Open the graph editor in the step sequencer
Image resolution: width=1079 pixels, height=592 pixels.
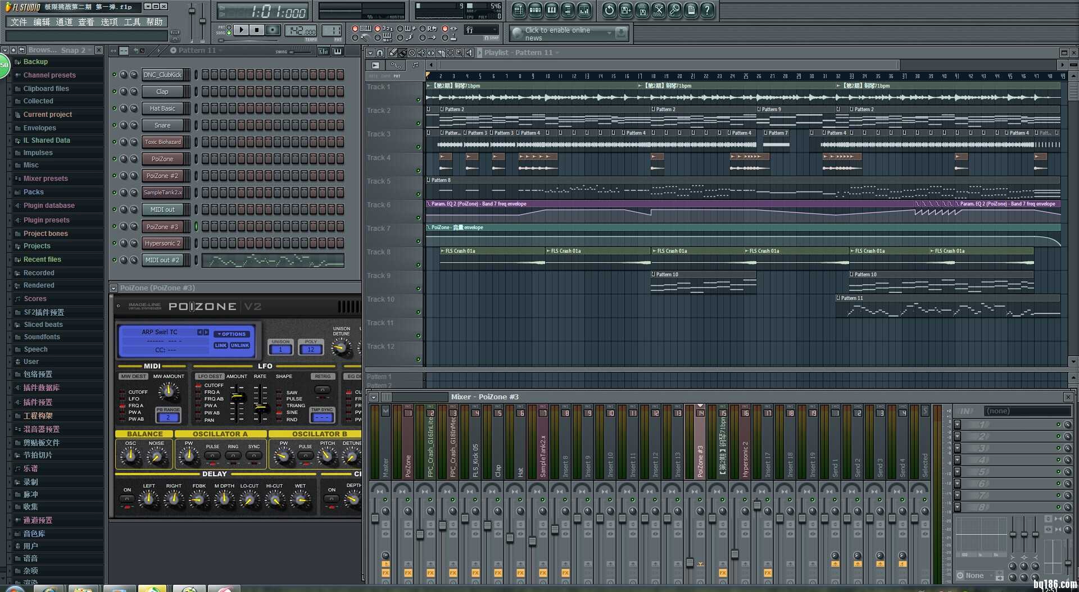(324, 51)
